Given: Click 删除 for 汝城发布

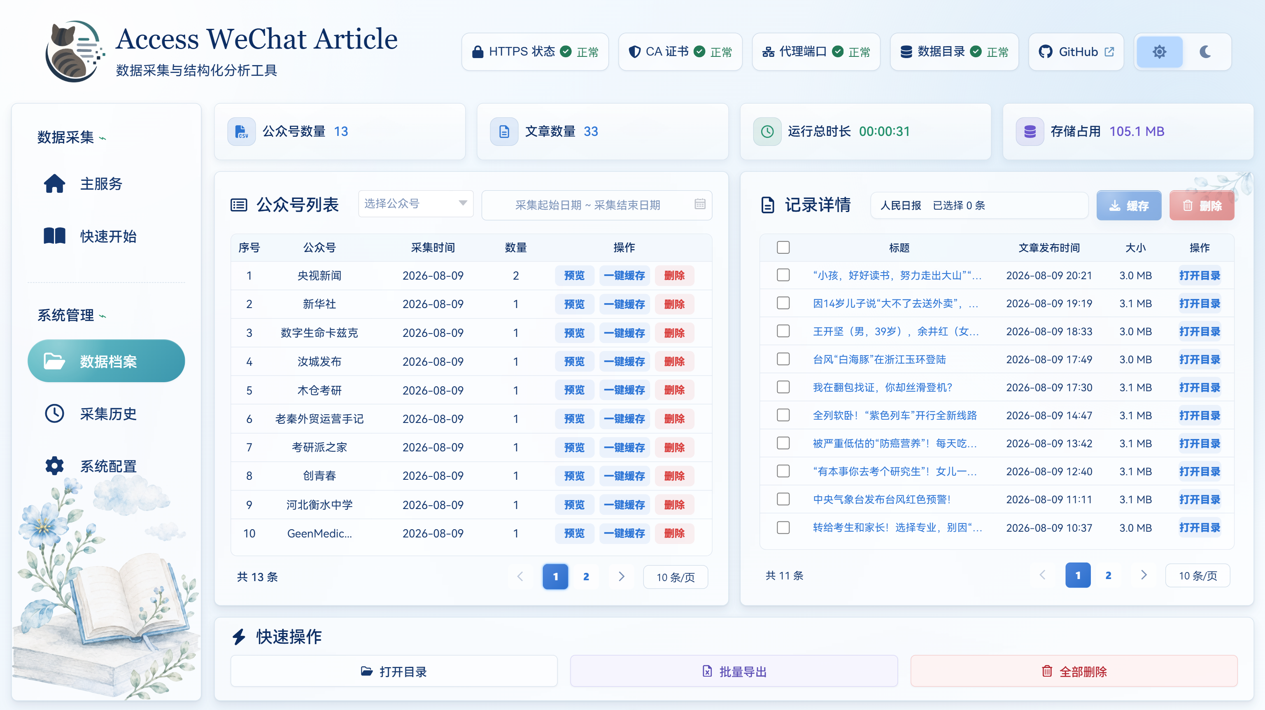Looking at the screenshot, I should (674, 361).
